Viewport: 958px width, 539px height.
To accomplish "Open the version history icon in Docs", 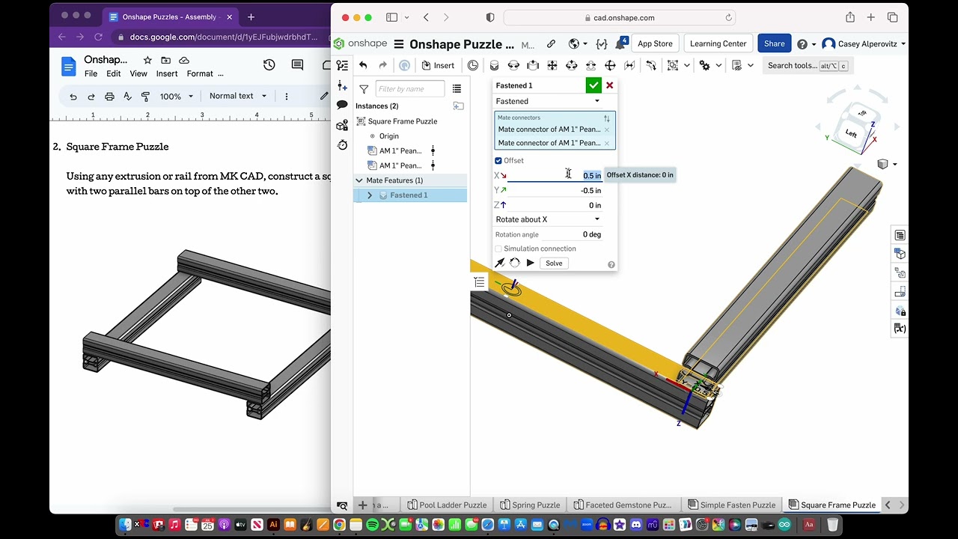I will [x=269, y=65].
